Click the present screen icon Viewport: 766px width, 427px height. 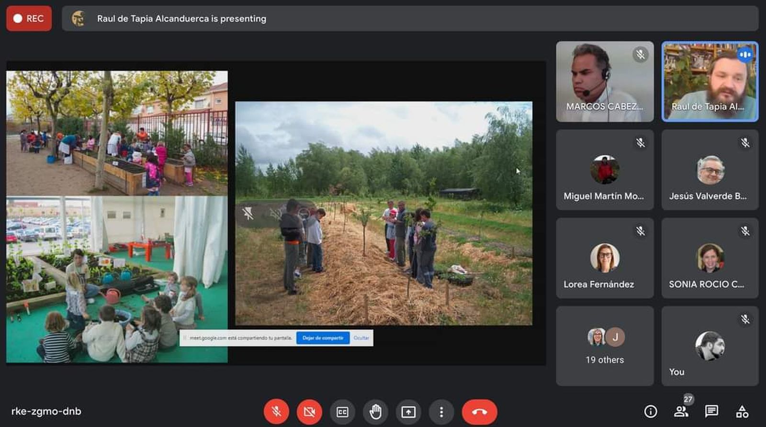click(408, 412)
